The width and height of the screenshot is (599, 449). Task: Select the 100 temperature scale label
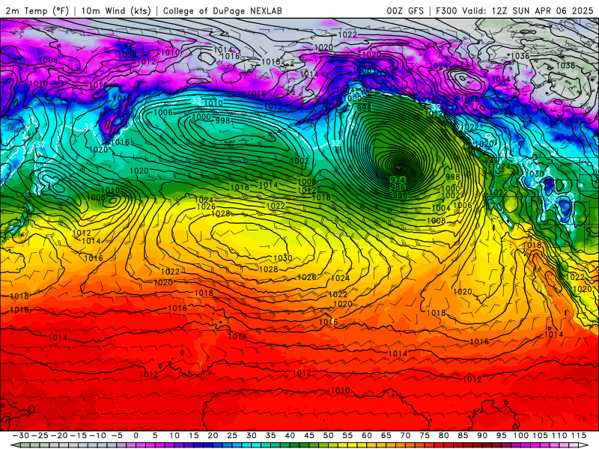(x=520, y=436)
